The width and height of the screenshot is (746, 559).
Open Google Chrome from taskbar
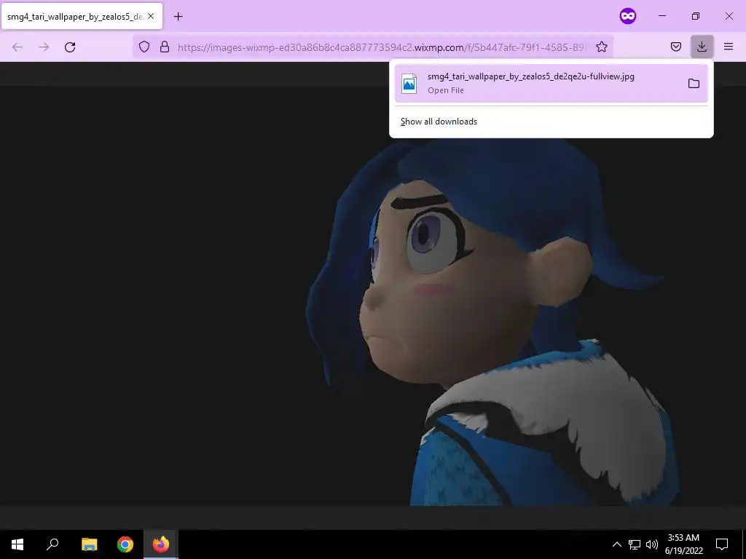coord(125,544)
